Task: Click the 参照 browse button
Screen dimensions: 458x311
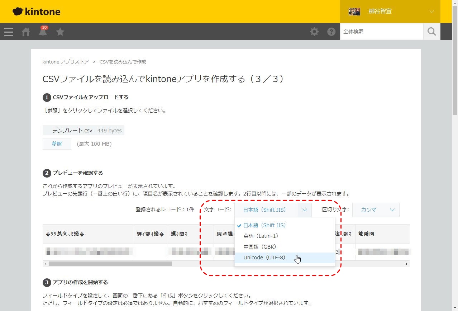Action: coord(57,144)
